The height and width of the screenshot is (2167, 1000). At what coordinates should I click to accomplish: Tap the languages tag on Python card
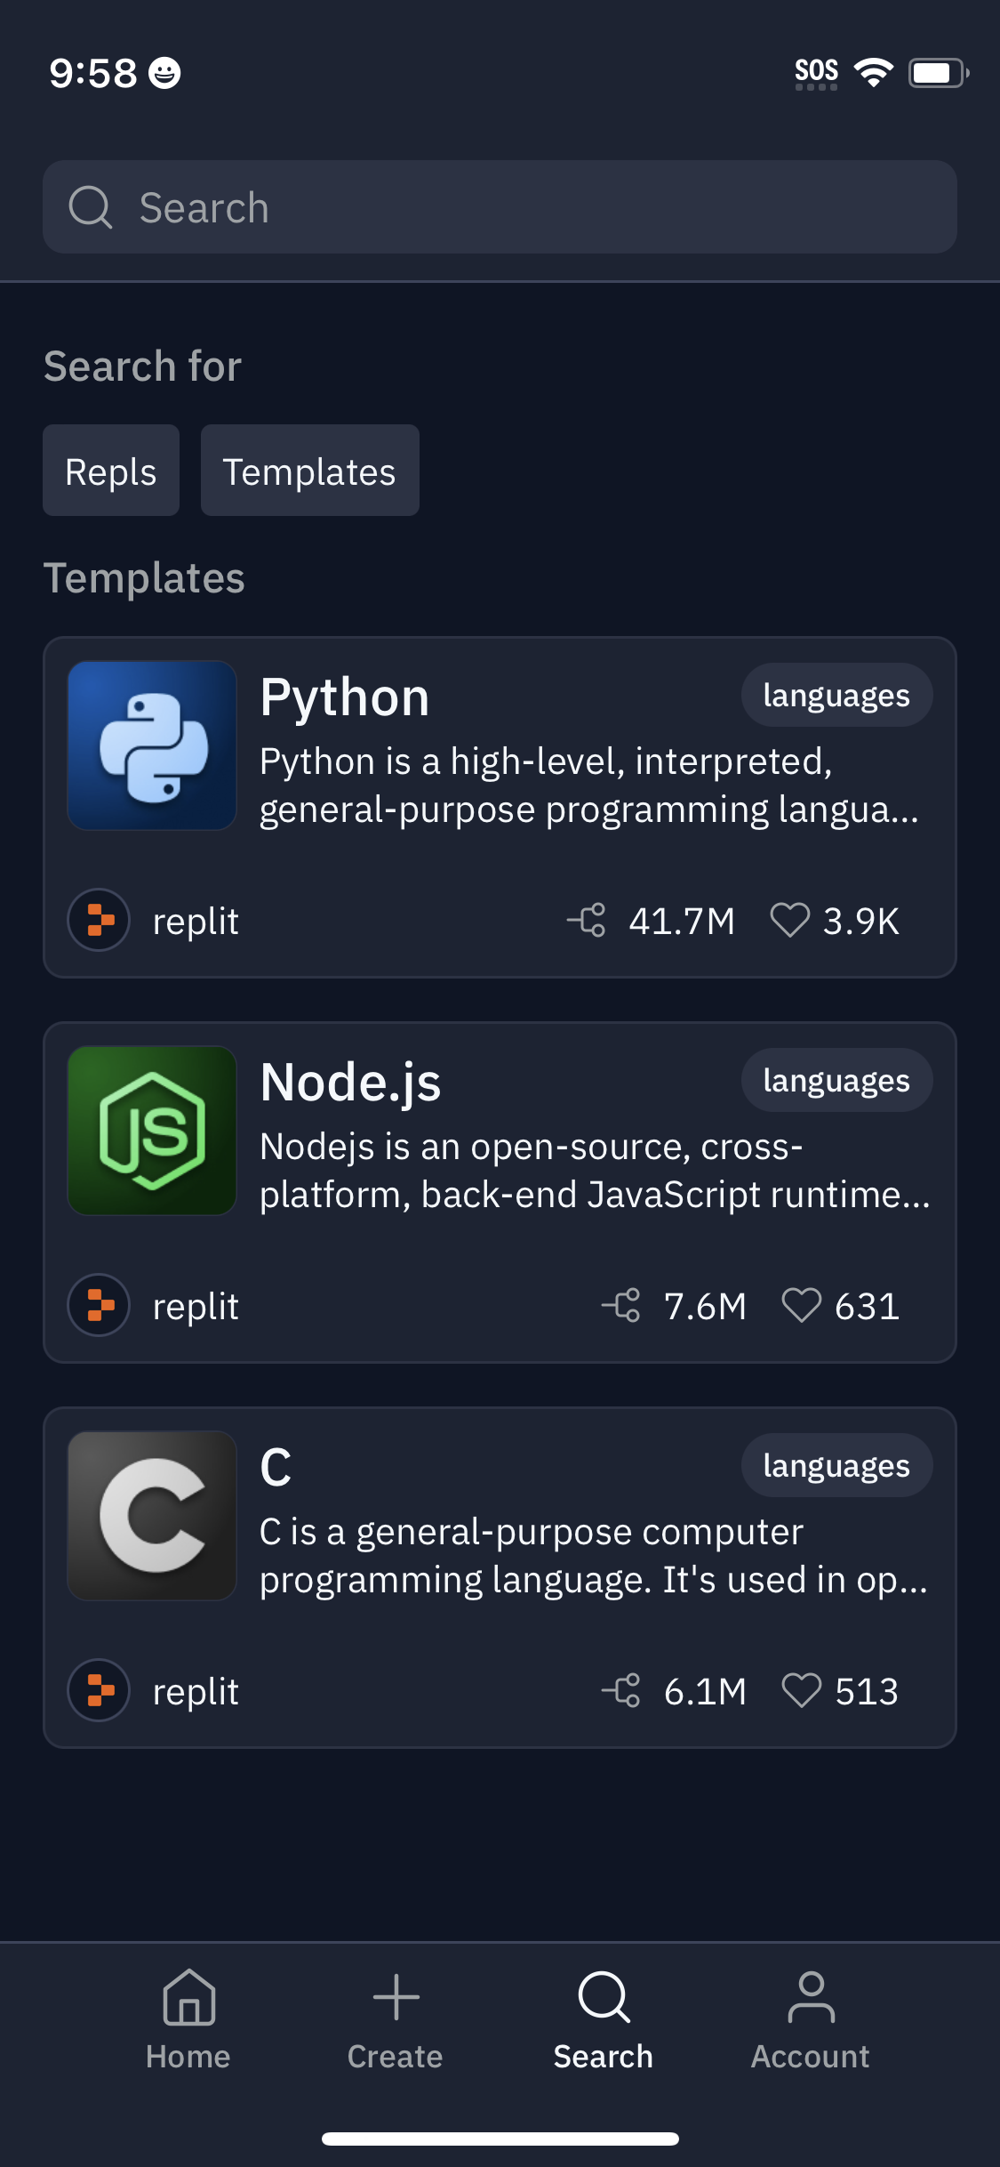tap(836, 695)
